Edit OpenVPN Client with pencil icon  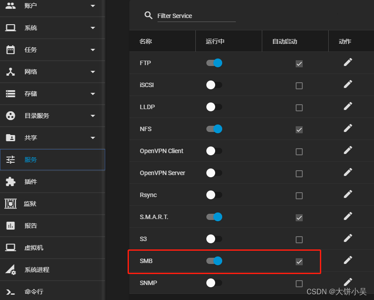348,150
